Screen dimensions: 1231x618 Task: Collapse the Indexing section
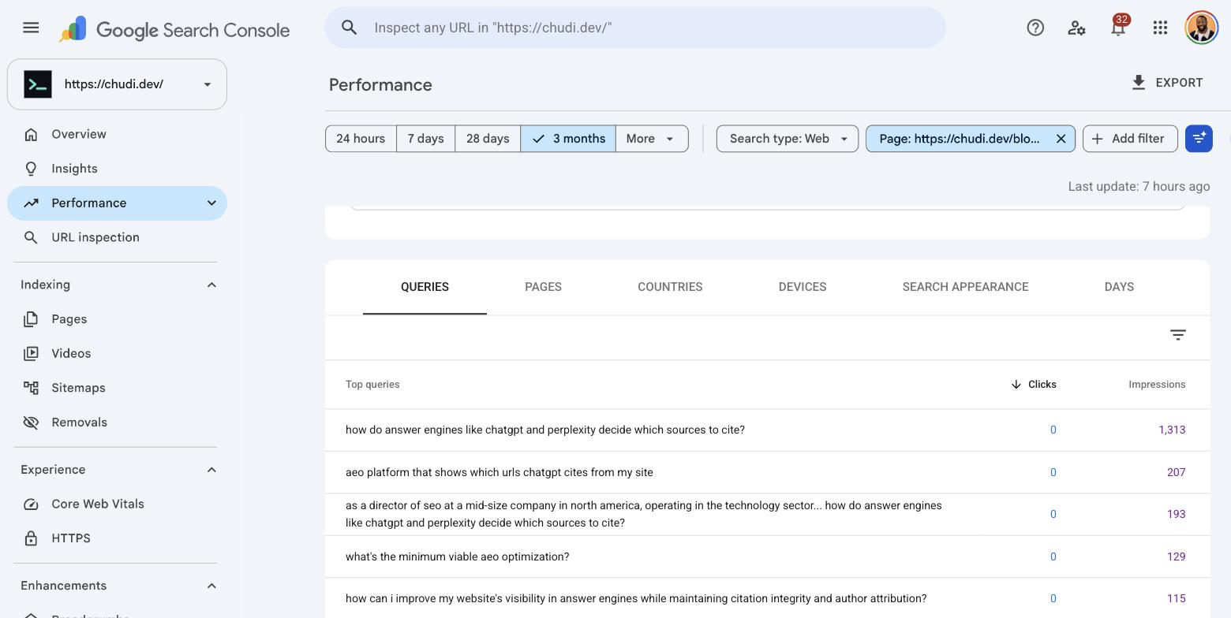211,285
